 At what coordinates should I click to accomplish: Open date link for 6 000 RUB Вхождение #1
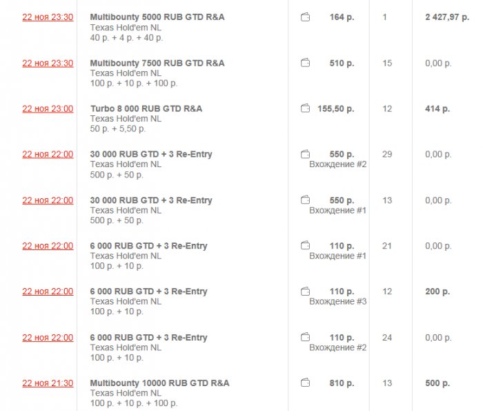point(48,246)
